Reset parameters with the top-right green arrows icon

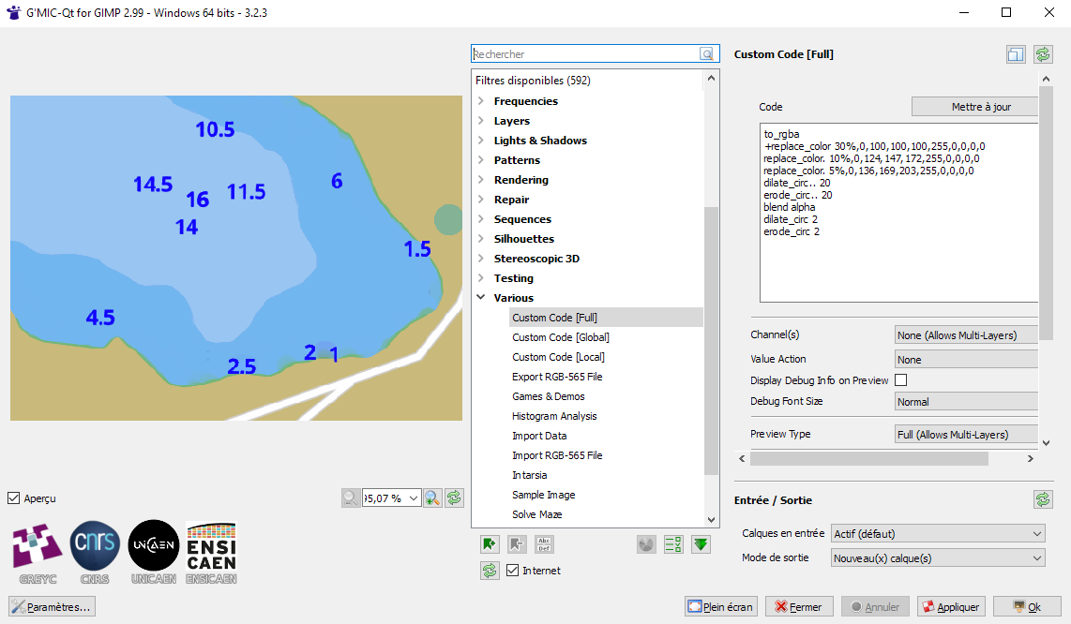1043,54
